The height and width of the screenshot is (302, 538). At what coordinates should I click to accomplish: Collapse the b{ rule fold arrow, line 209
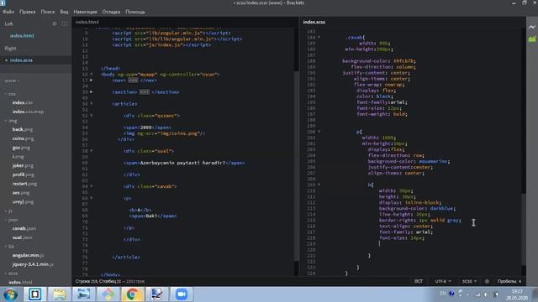tap(319, 185)
